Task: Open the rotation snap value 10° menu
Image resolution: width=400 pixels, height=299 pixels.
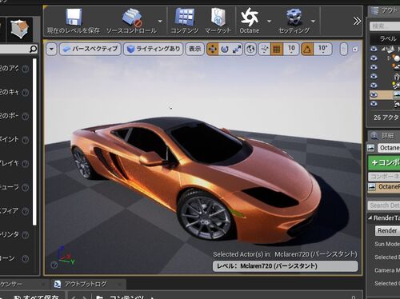Action: click(322, 50)
